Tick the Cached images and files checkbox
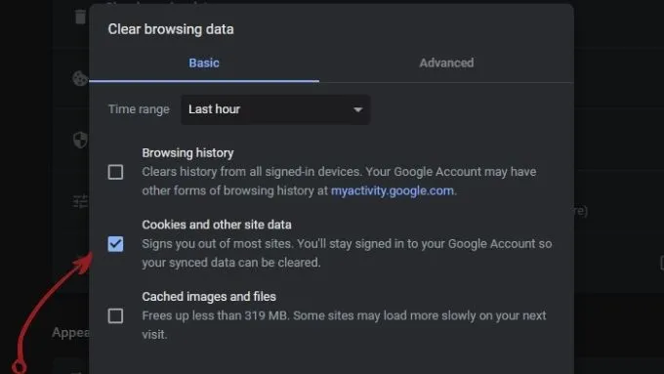 coord(115,316)
